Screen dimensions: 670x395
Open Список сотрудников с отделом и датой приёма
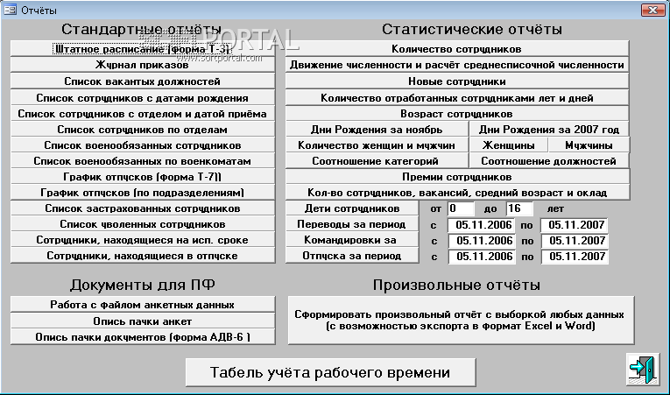[143, 114]
